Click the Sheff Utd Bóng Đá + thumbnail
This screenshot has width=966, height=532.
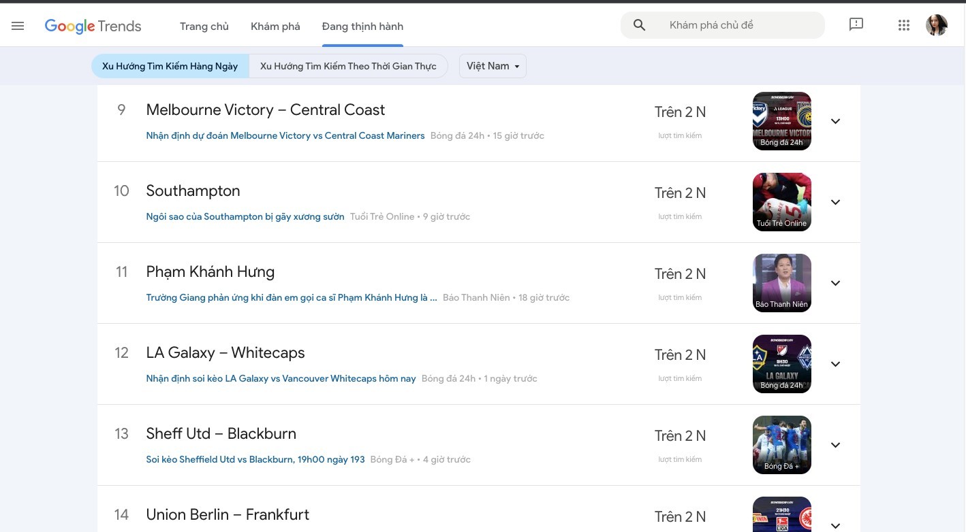[781, 445]
